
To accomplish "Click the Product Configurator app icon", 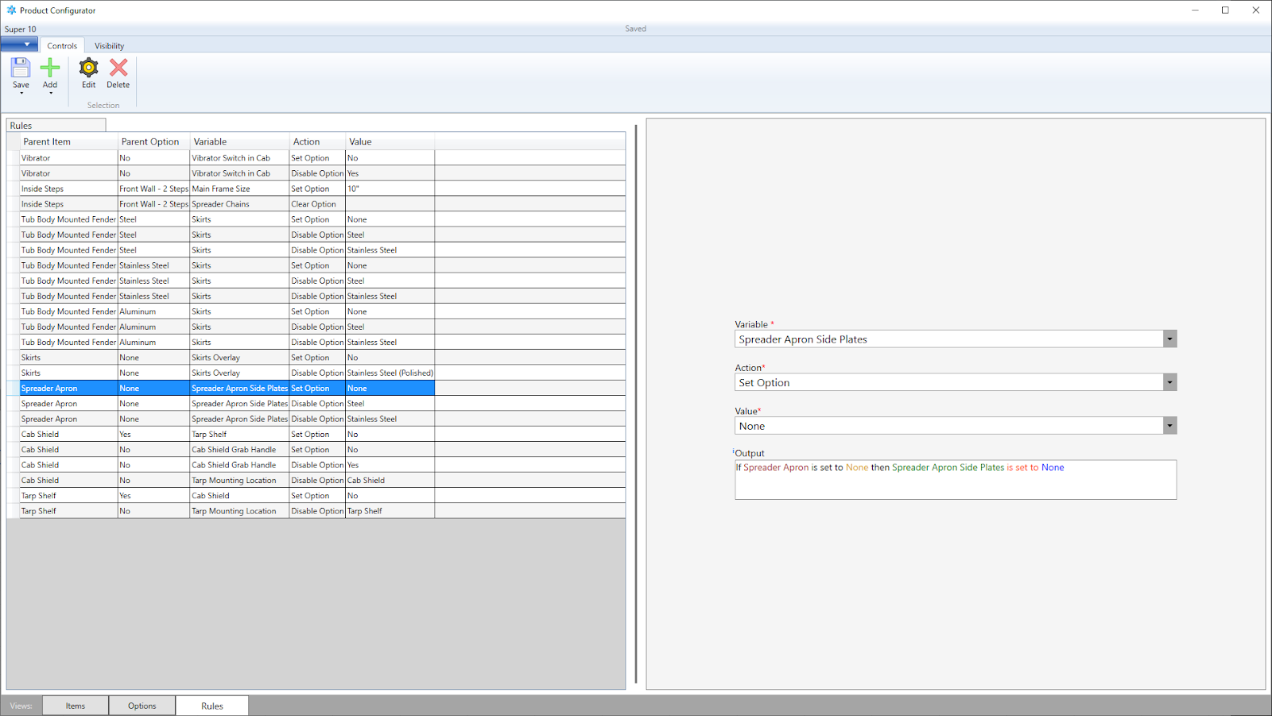I will tap(11, 10).
